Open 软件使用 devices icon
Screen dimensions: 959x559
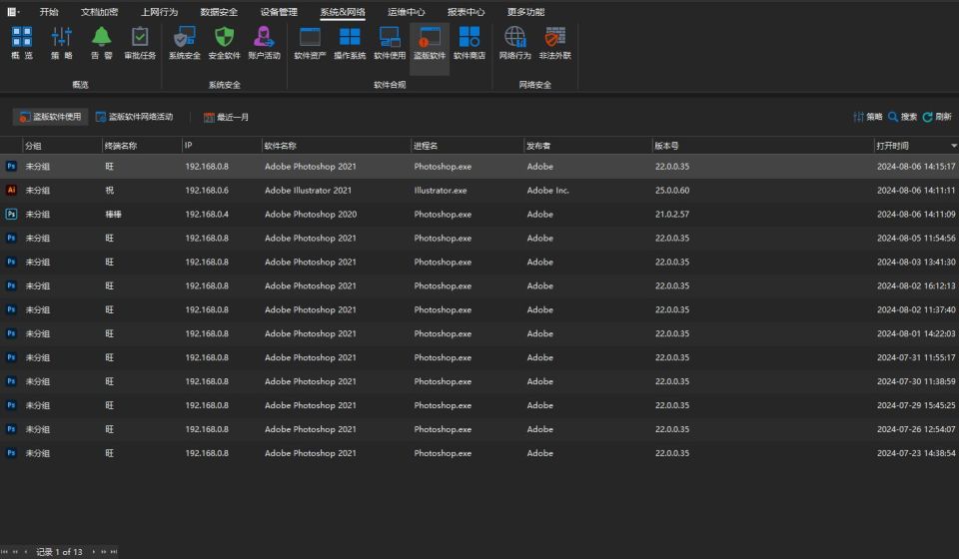coord(390,37)
